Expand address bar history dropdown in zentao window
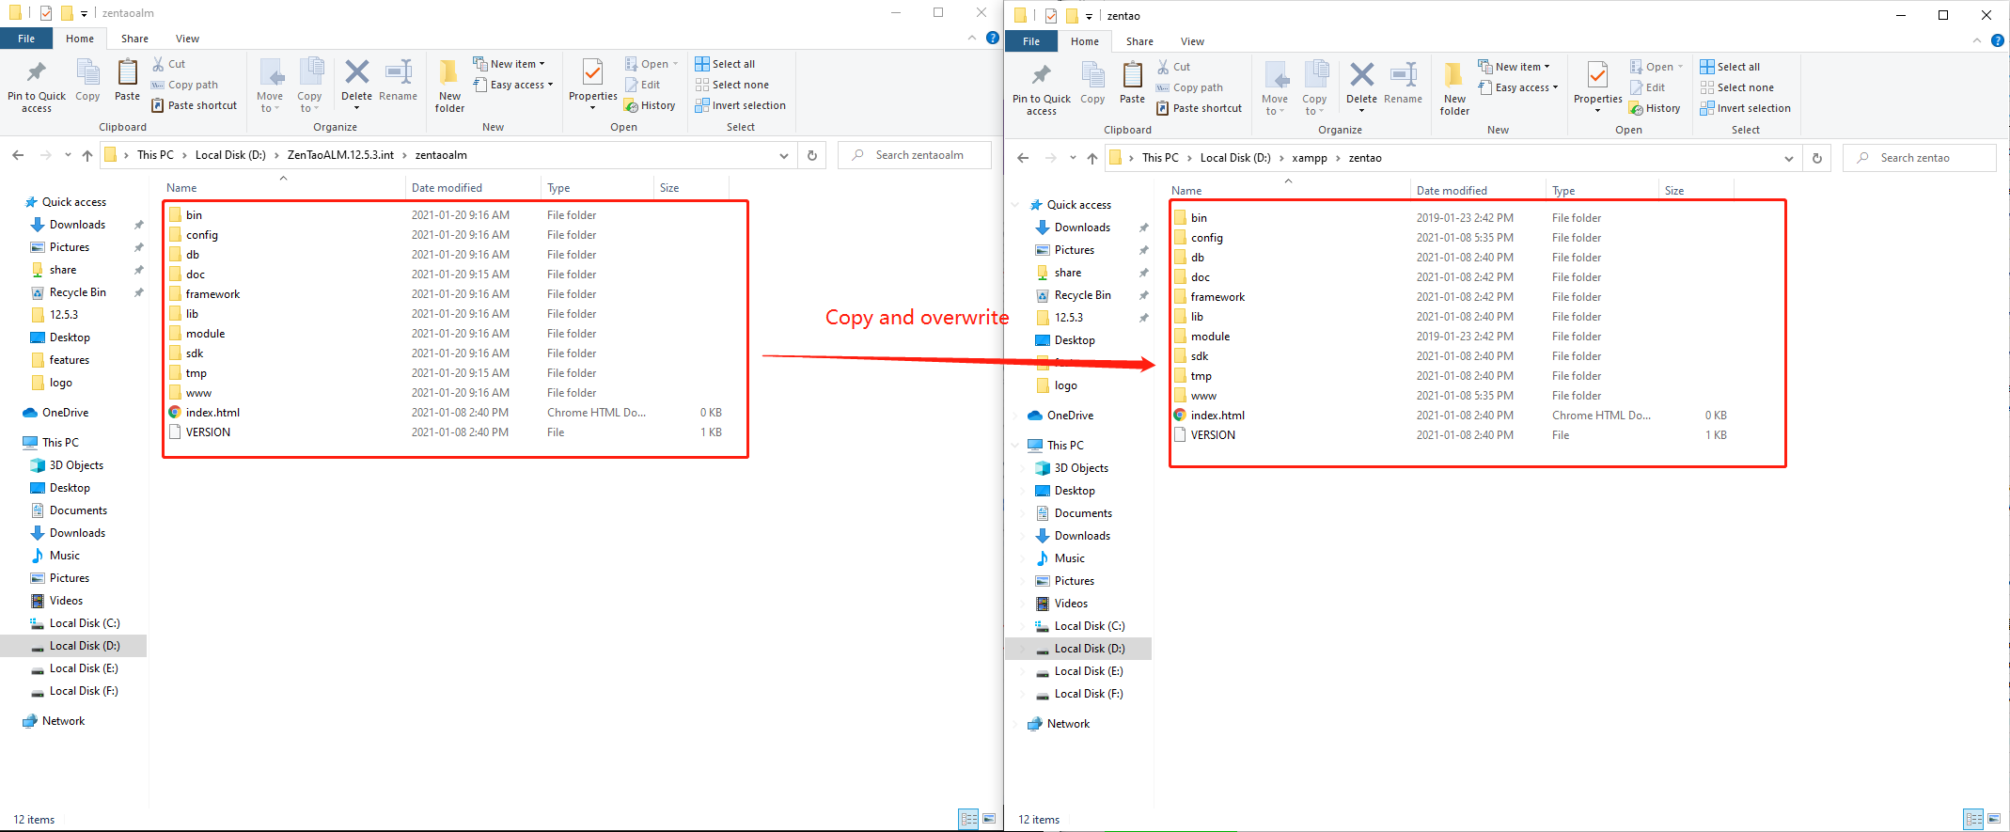Image resolution: width=2010 pixels, height=832 pixels. point(1788,158)
